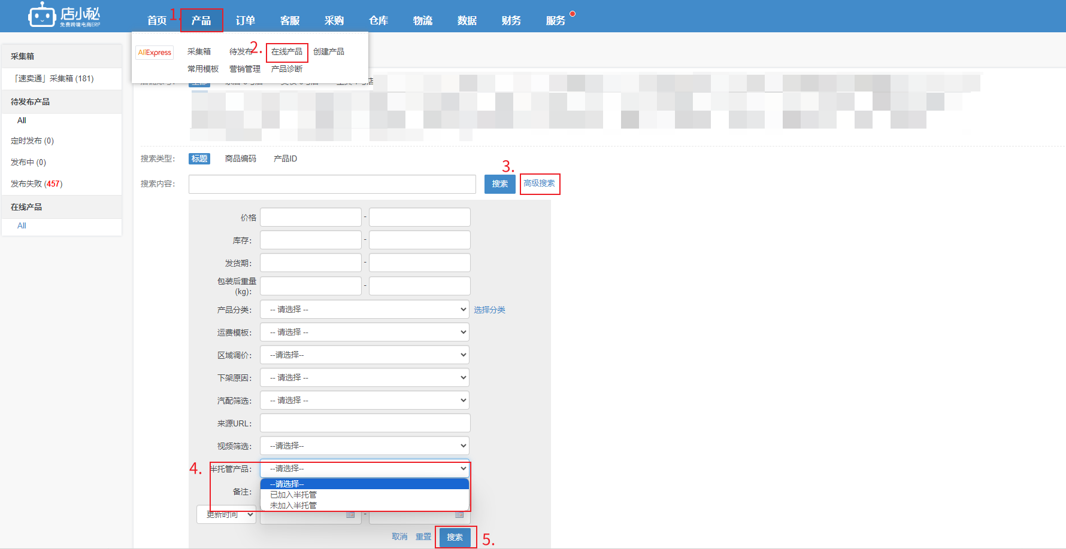
Task: Open the 运费模板 dropdown
Action: 364,333
